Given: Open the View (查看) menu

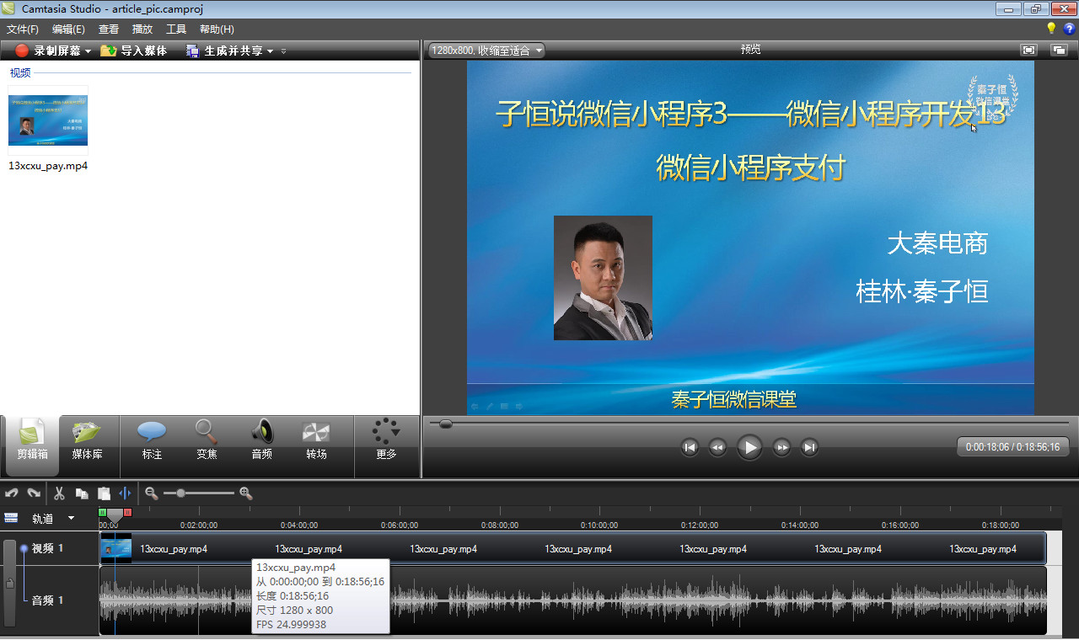Looking at the screenshot, I should coord(109,29).
